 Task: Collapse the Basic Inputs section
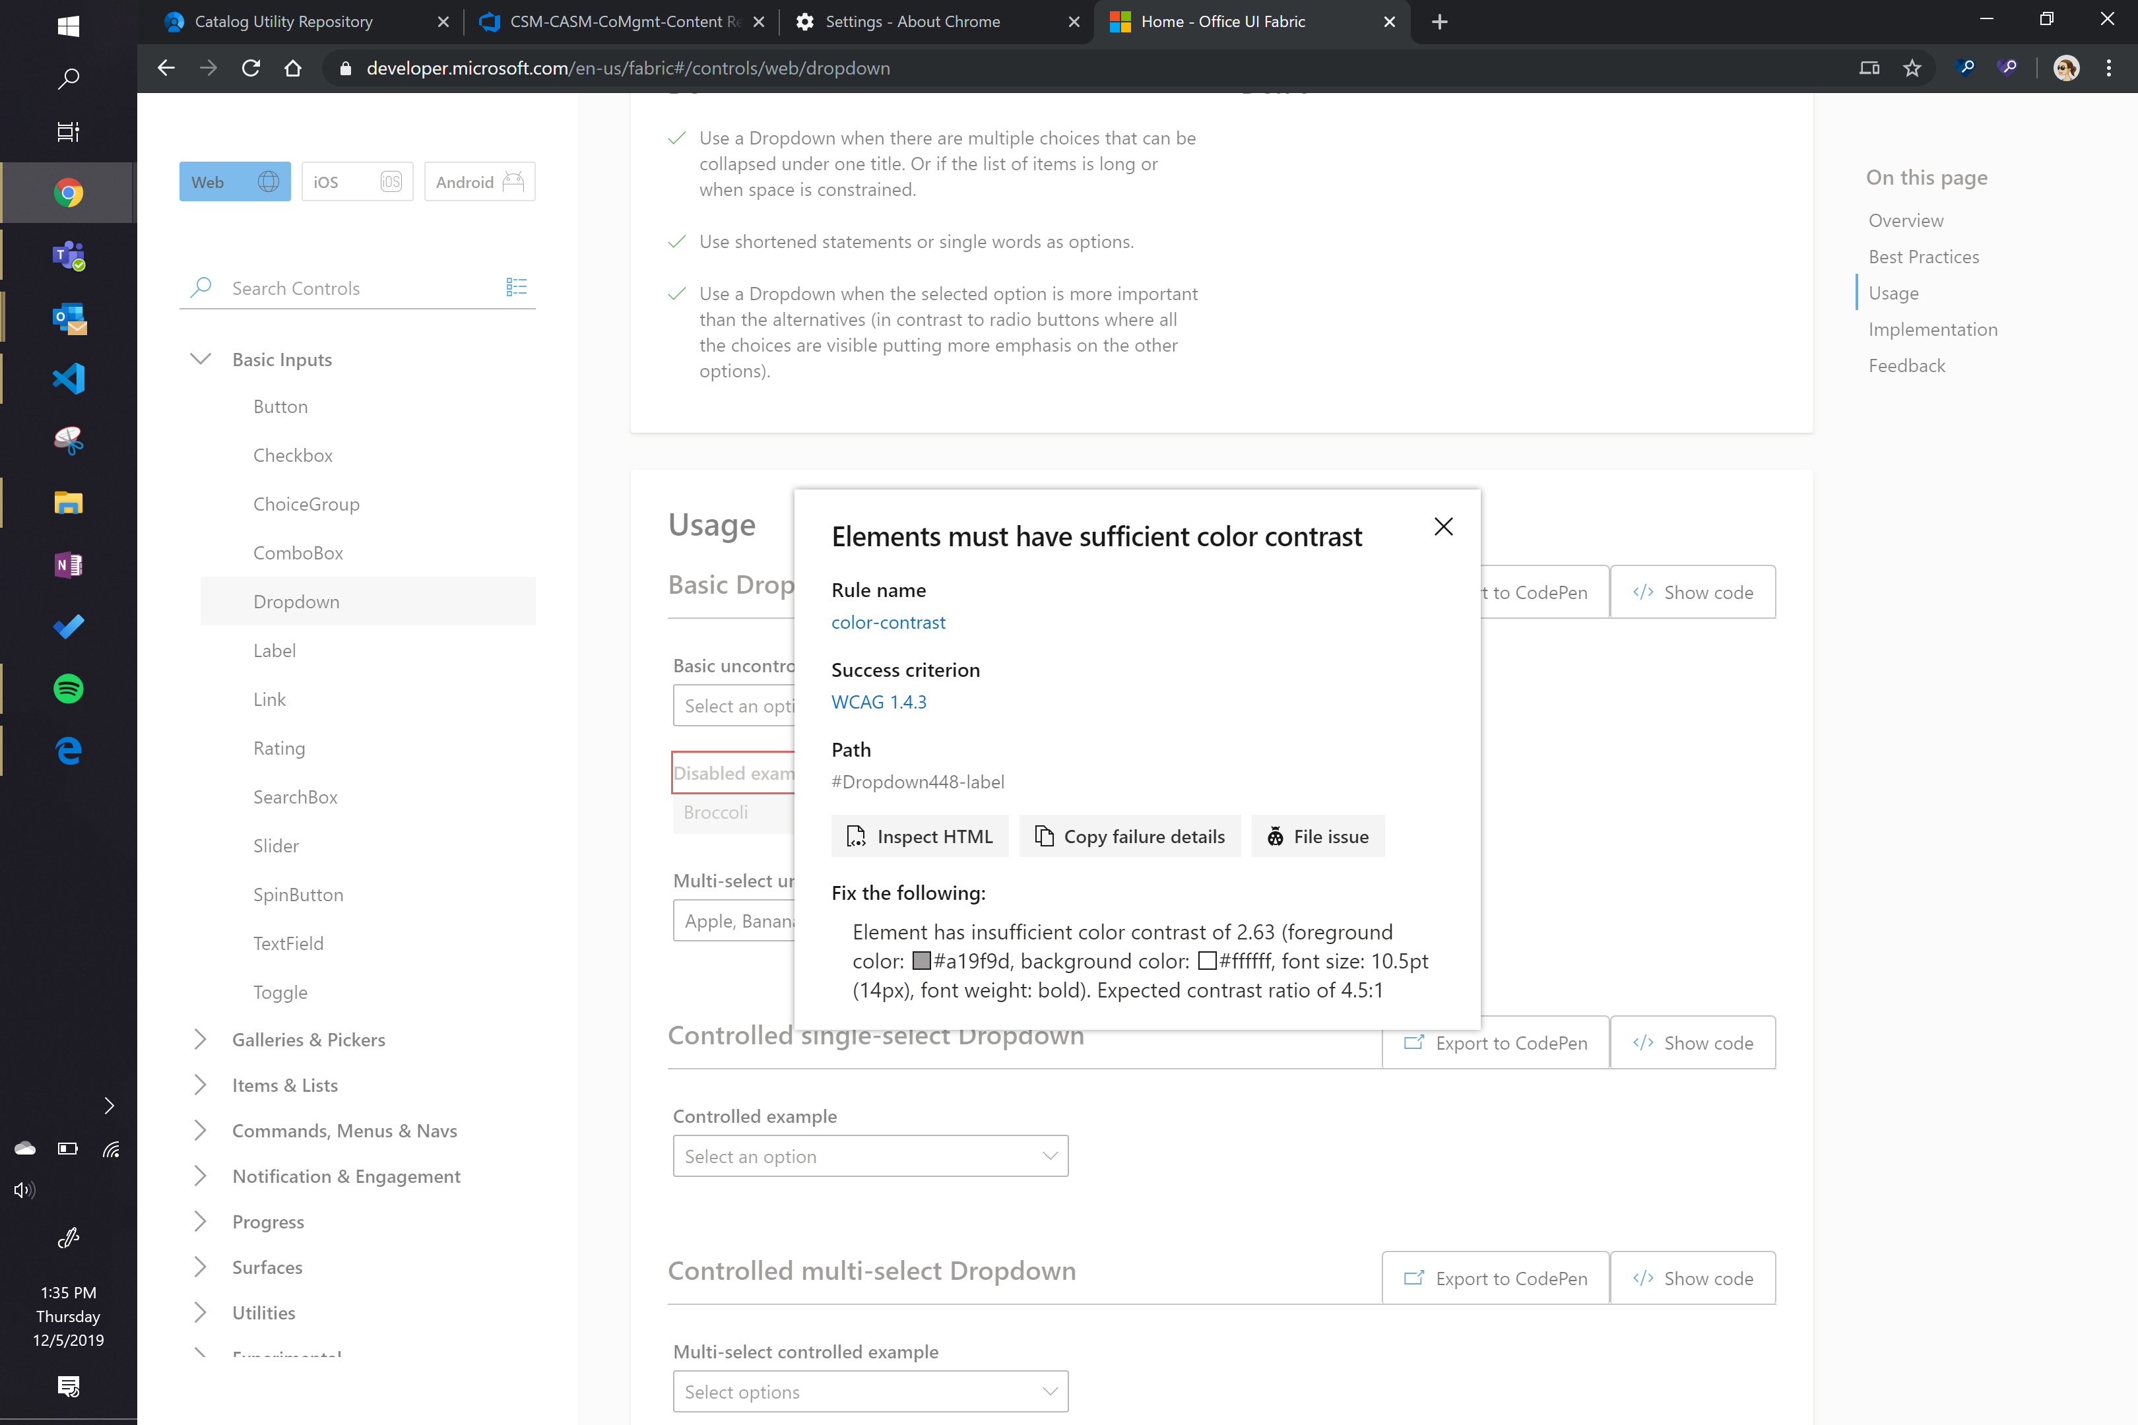coord(201,359)
